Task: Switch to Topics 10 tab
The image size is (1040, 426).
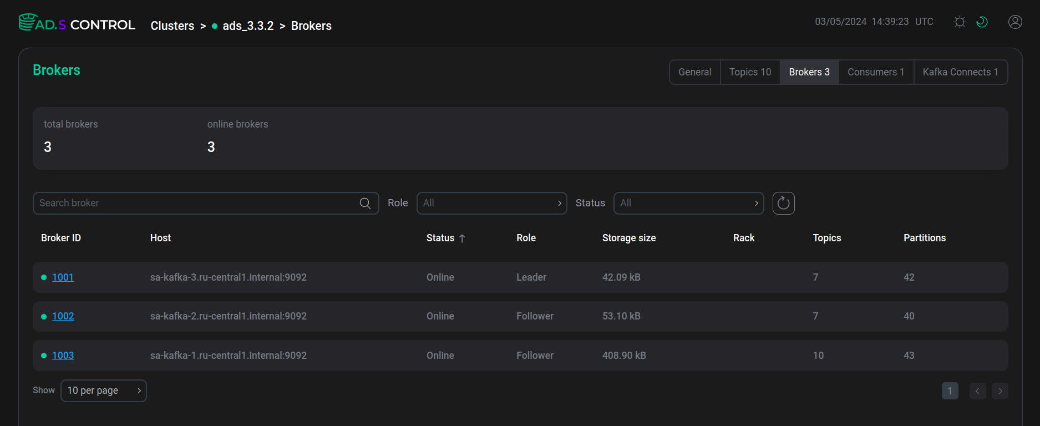Action: point(750,72)
